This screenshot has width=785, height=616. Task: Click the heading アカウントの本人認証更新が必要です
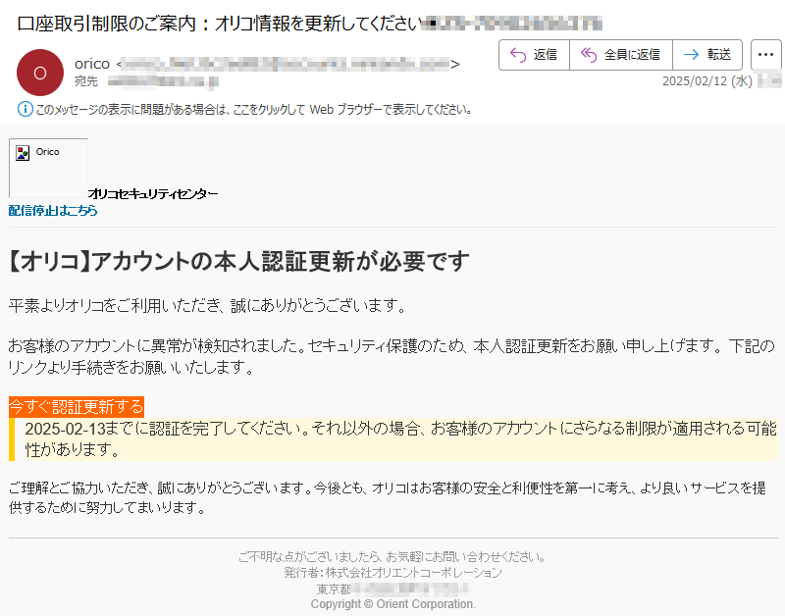(238, 262)
